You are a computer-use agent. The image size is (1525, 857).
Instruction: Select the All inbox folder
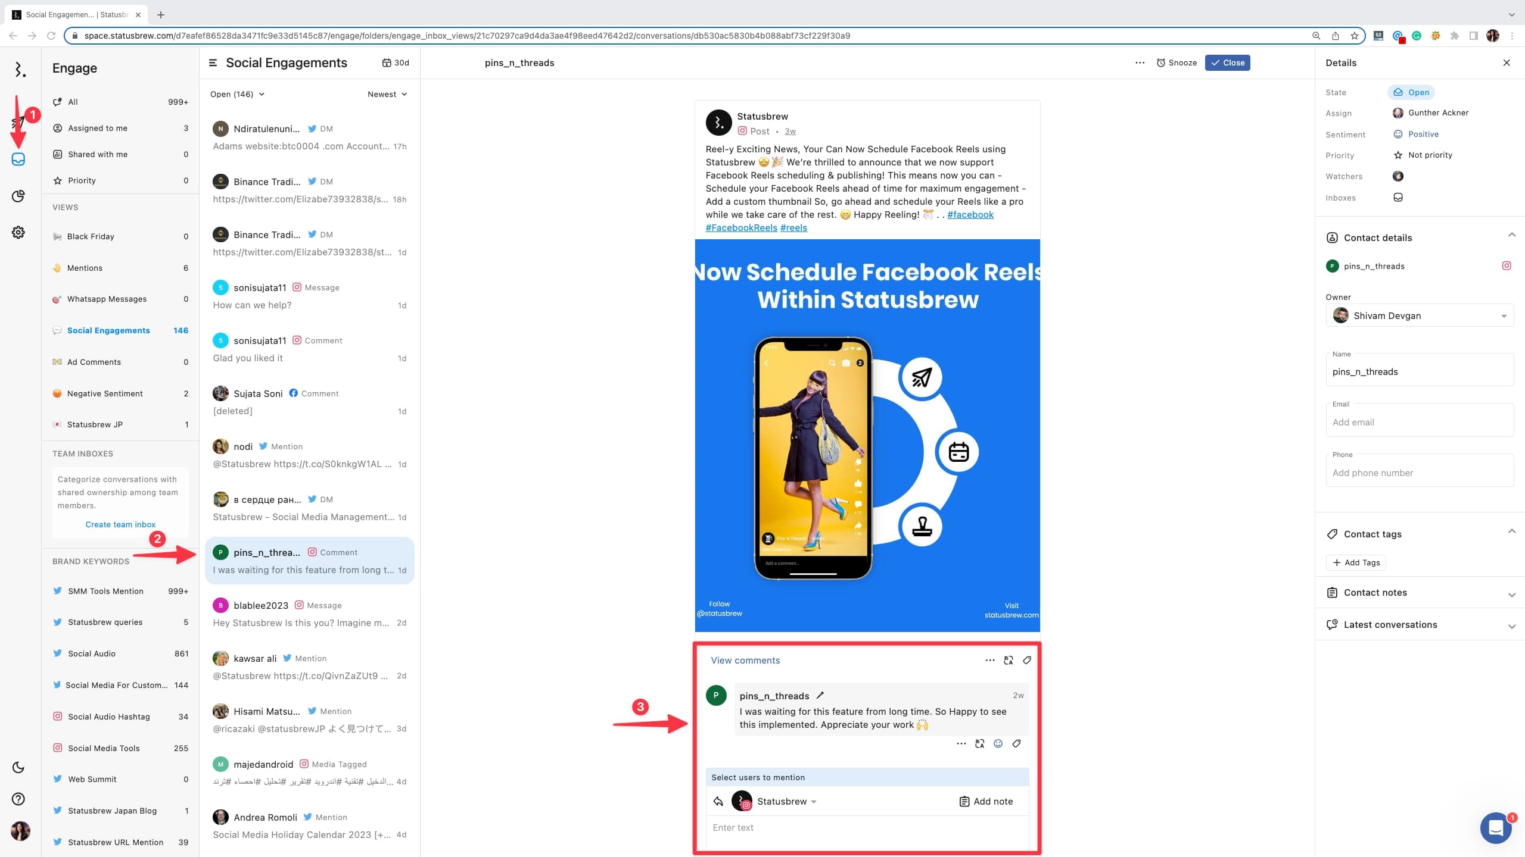[120, 102]
